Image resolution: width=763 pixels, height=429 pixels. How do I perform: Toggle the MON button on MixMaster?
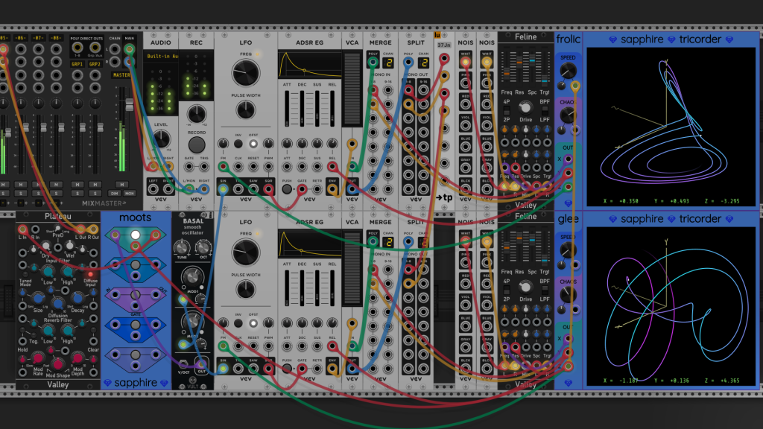point(130,193)
